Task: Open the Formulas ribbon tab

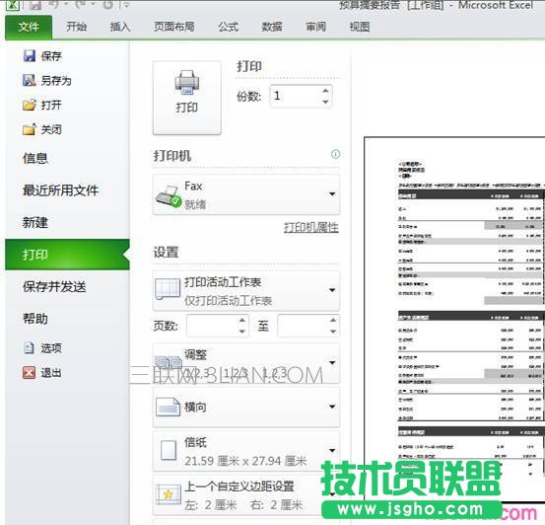Action: tap(229, 27)
